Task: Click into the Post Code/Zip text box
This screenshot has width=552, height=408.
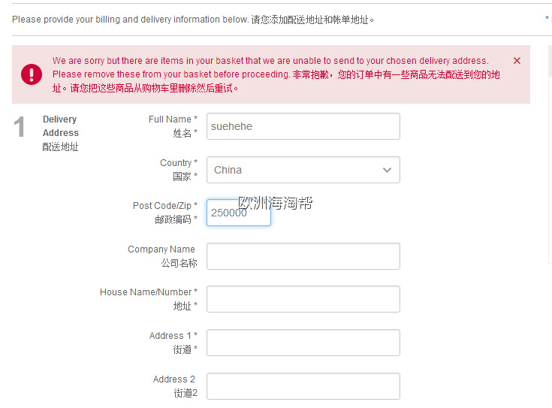Action: (x=238, y=213)
